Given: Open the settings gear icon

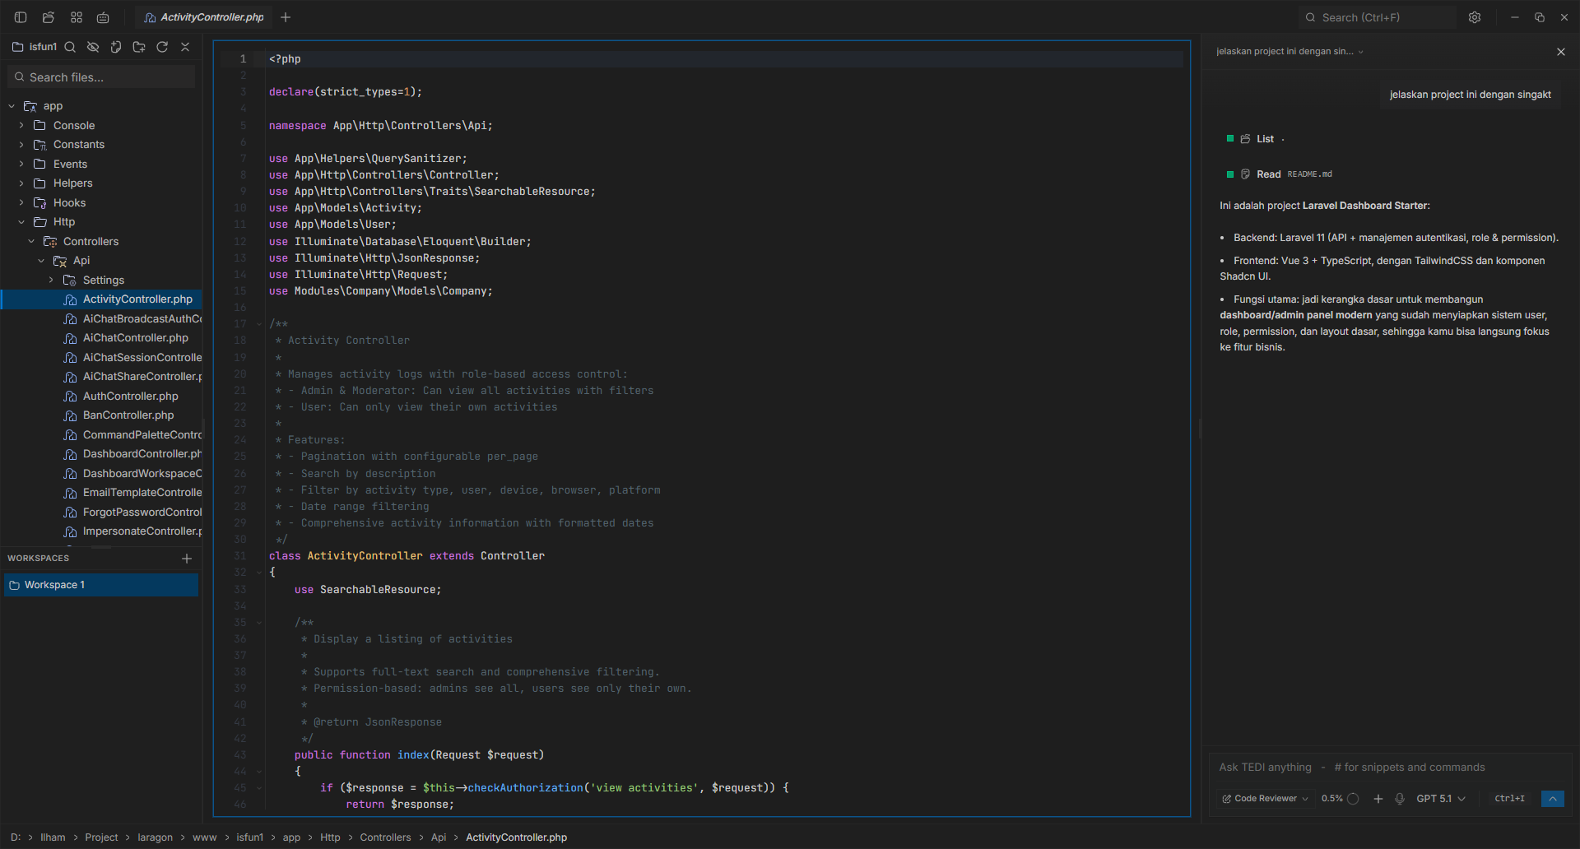Looking at the screenshot, I should [1475, 17].
